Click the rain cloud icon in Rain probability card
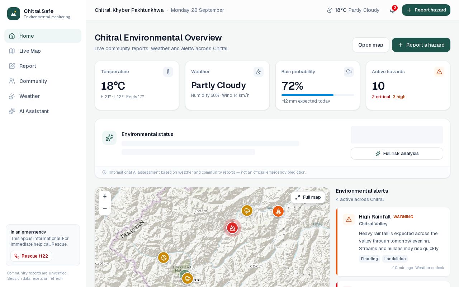 [x=349, y=72]
